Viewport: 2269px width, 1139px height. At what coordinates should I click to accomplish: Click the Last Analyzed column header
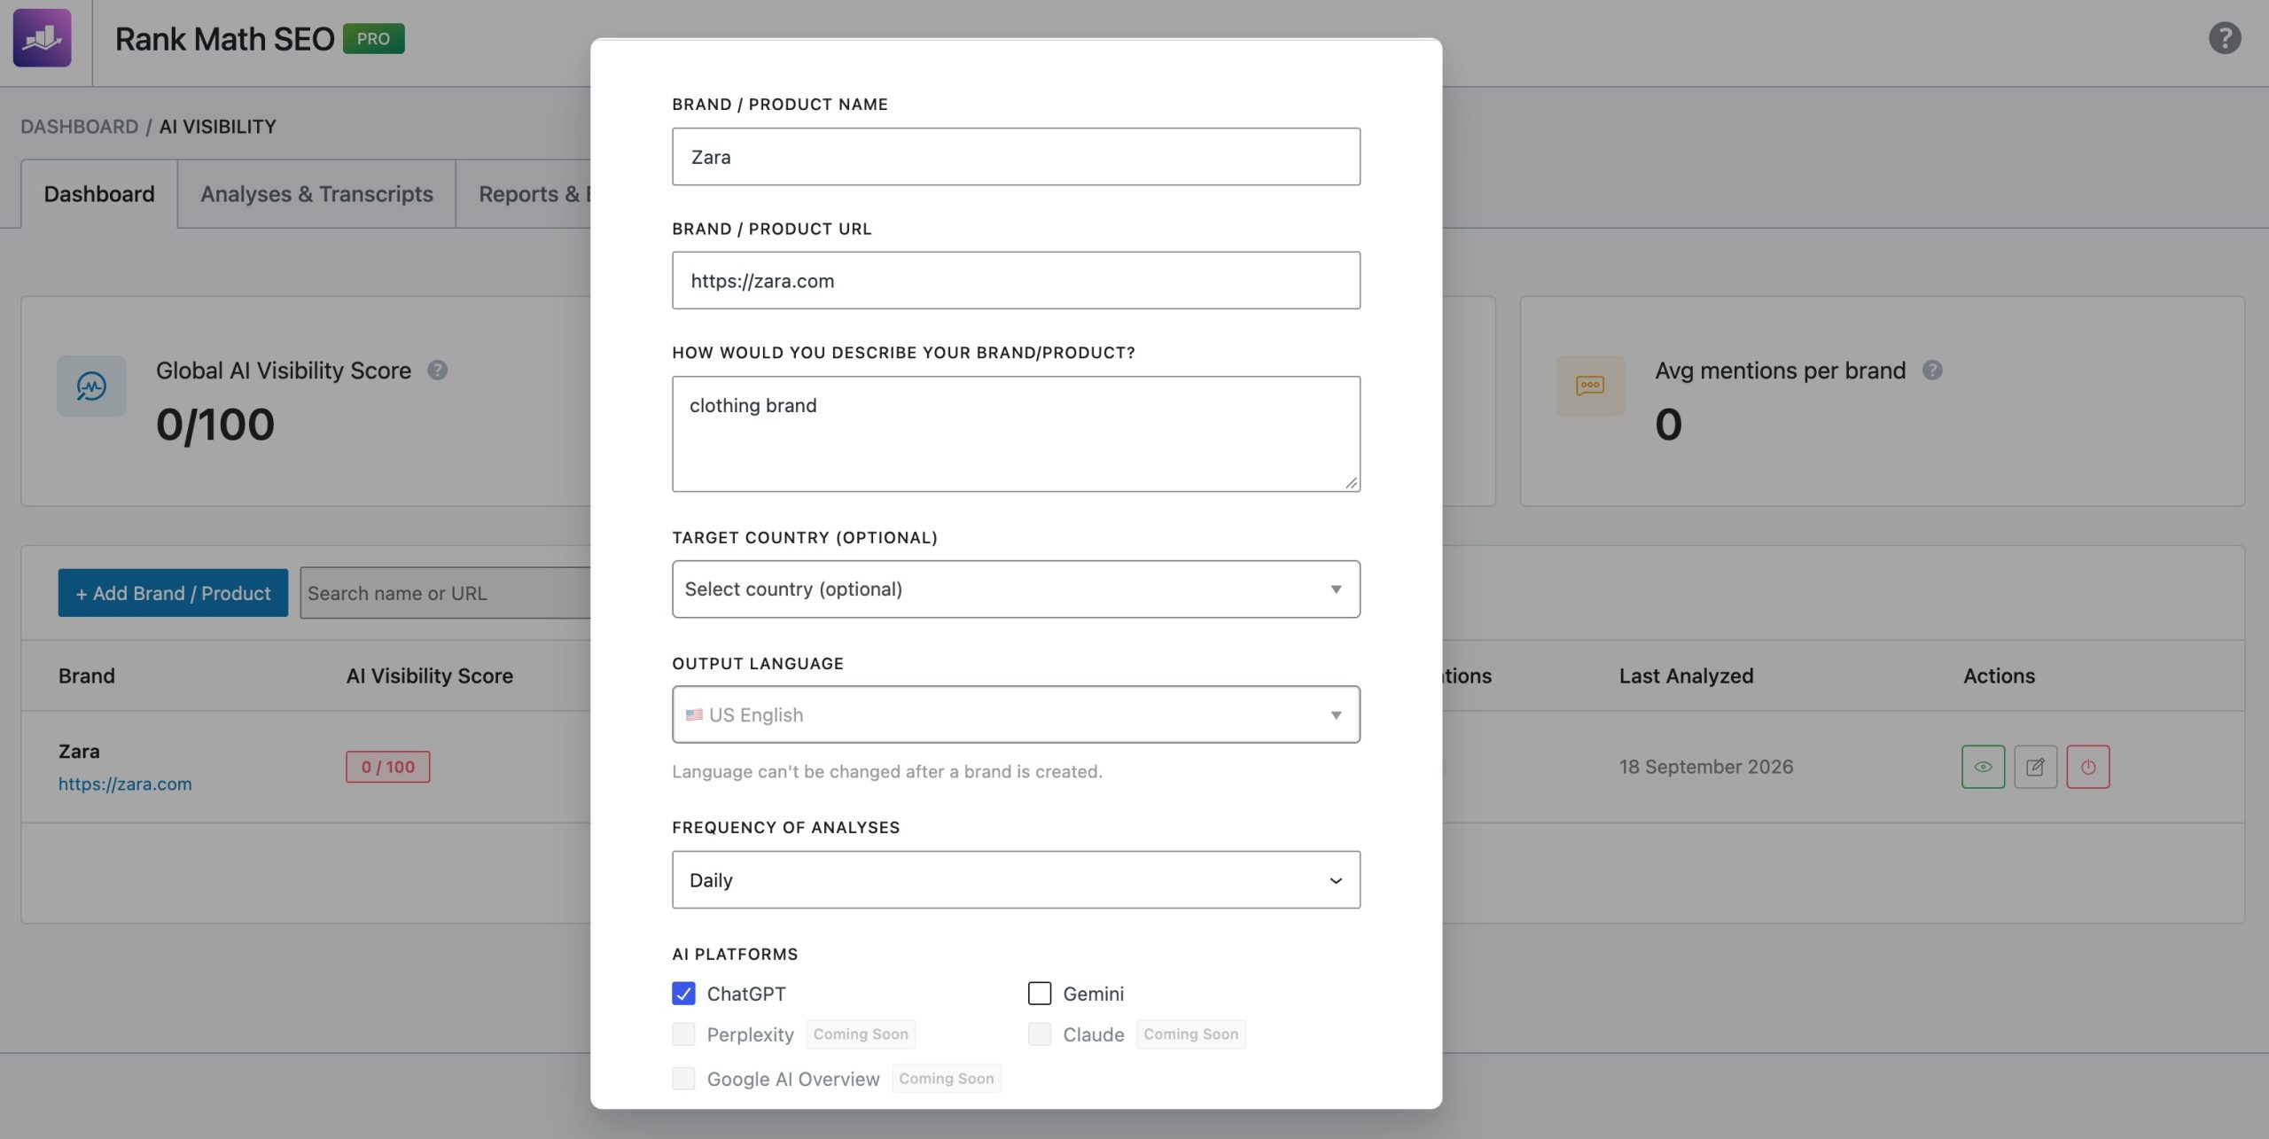[x=1686, y=676]
